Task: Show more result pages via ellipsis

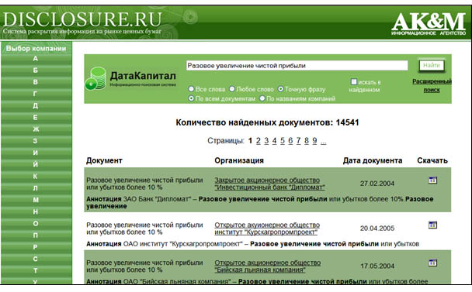Action: click(323, 142)
